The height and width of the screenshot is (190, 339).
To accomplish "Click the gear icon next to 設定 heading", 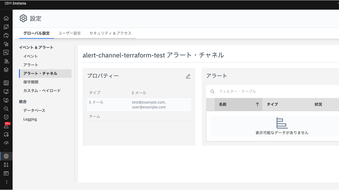I will click(23, 19).
